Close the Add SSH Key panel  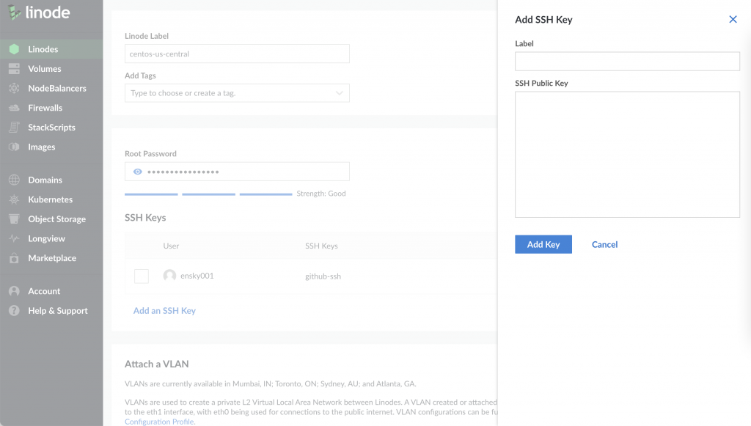(733, 20)
